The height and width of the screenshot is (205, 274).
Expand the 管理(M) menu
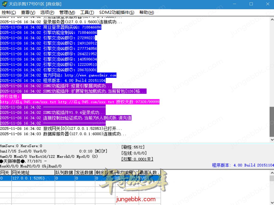tap(67, 13)
